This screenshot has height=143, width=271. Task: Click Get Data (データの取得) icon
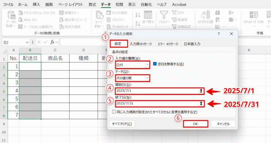pyautogui.click(x=11, y=15)
